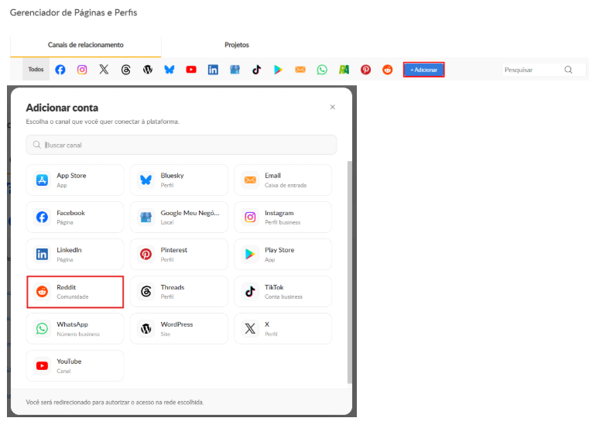Choose WhatsApp Número business card

(75, 328)
